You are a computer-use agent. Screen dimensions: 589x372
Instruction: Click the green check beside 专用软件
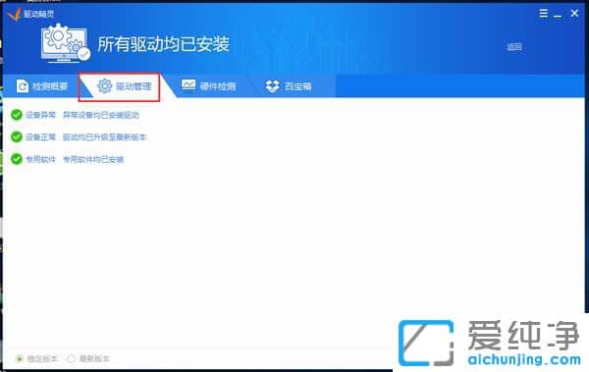[x=17, y=159]
